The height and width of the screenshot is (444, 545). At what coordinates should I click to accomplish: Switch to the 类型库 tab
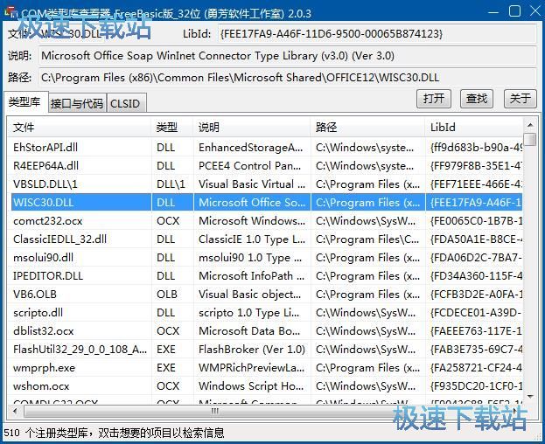click(24, 103)
